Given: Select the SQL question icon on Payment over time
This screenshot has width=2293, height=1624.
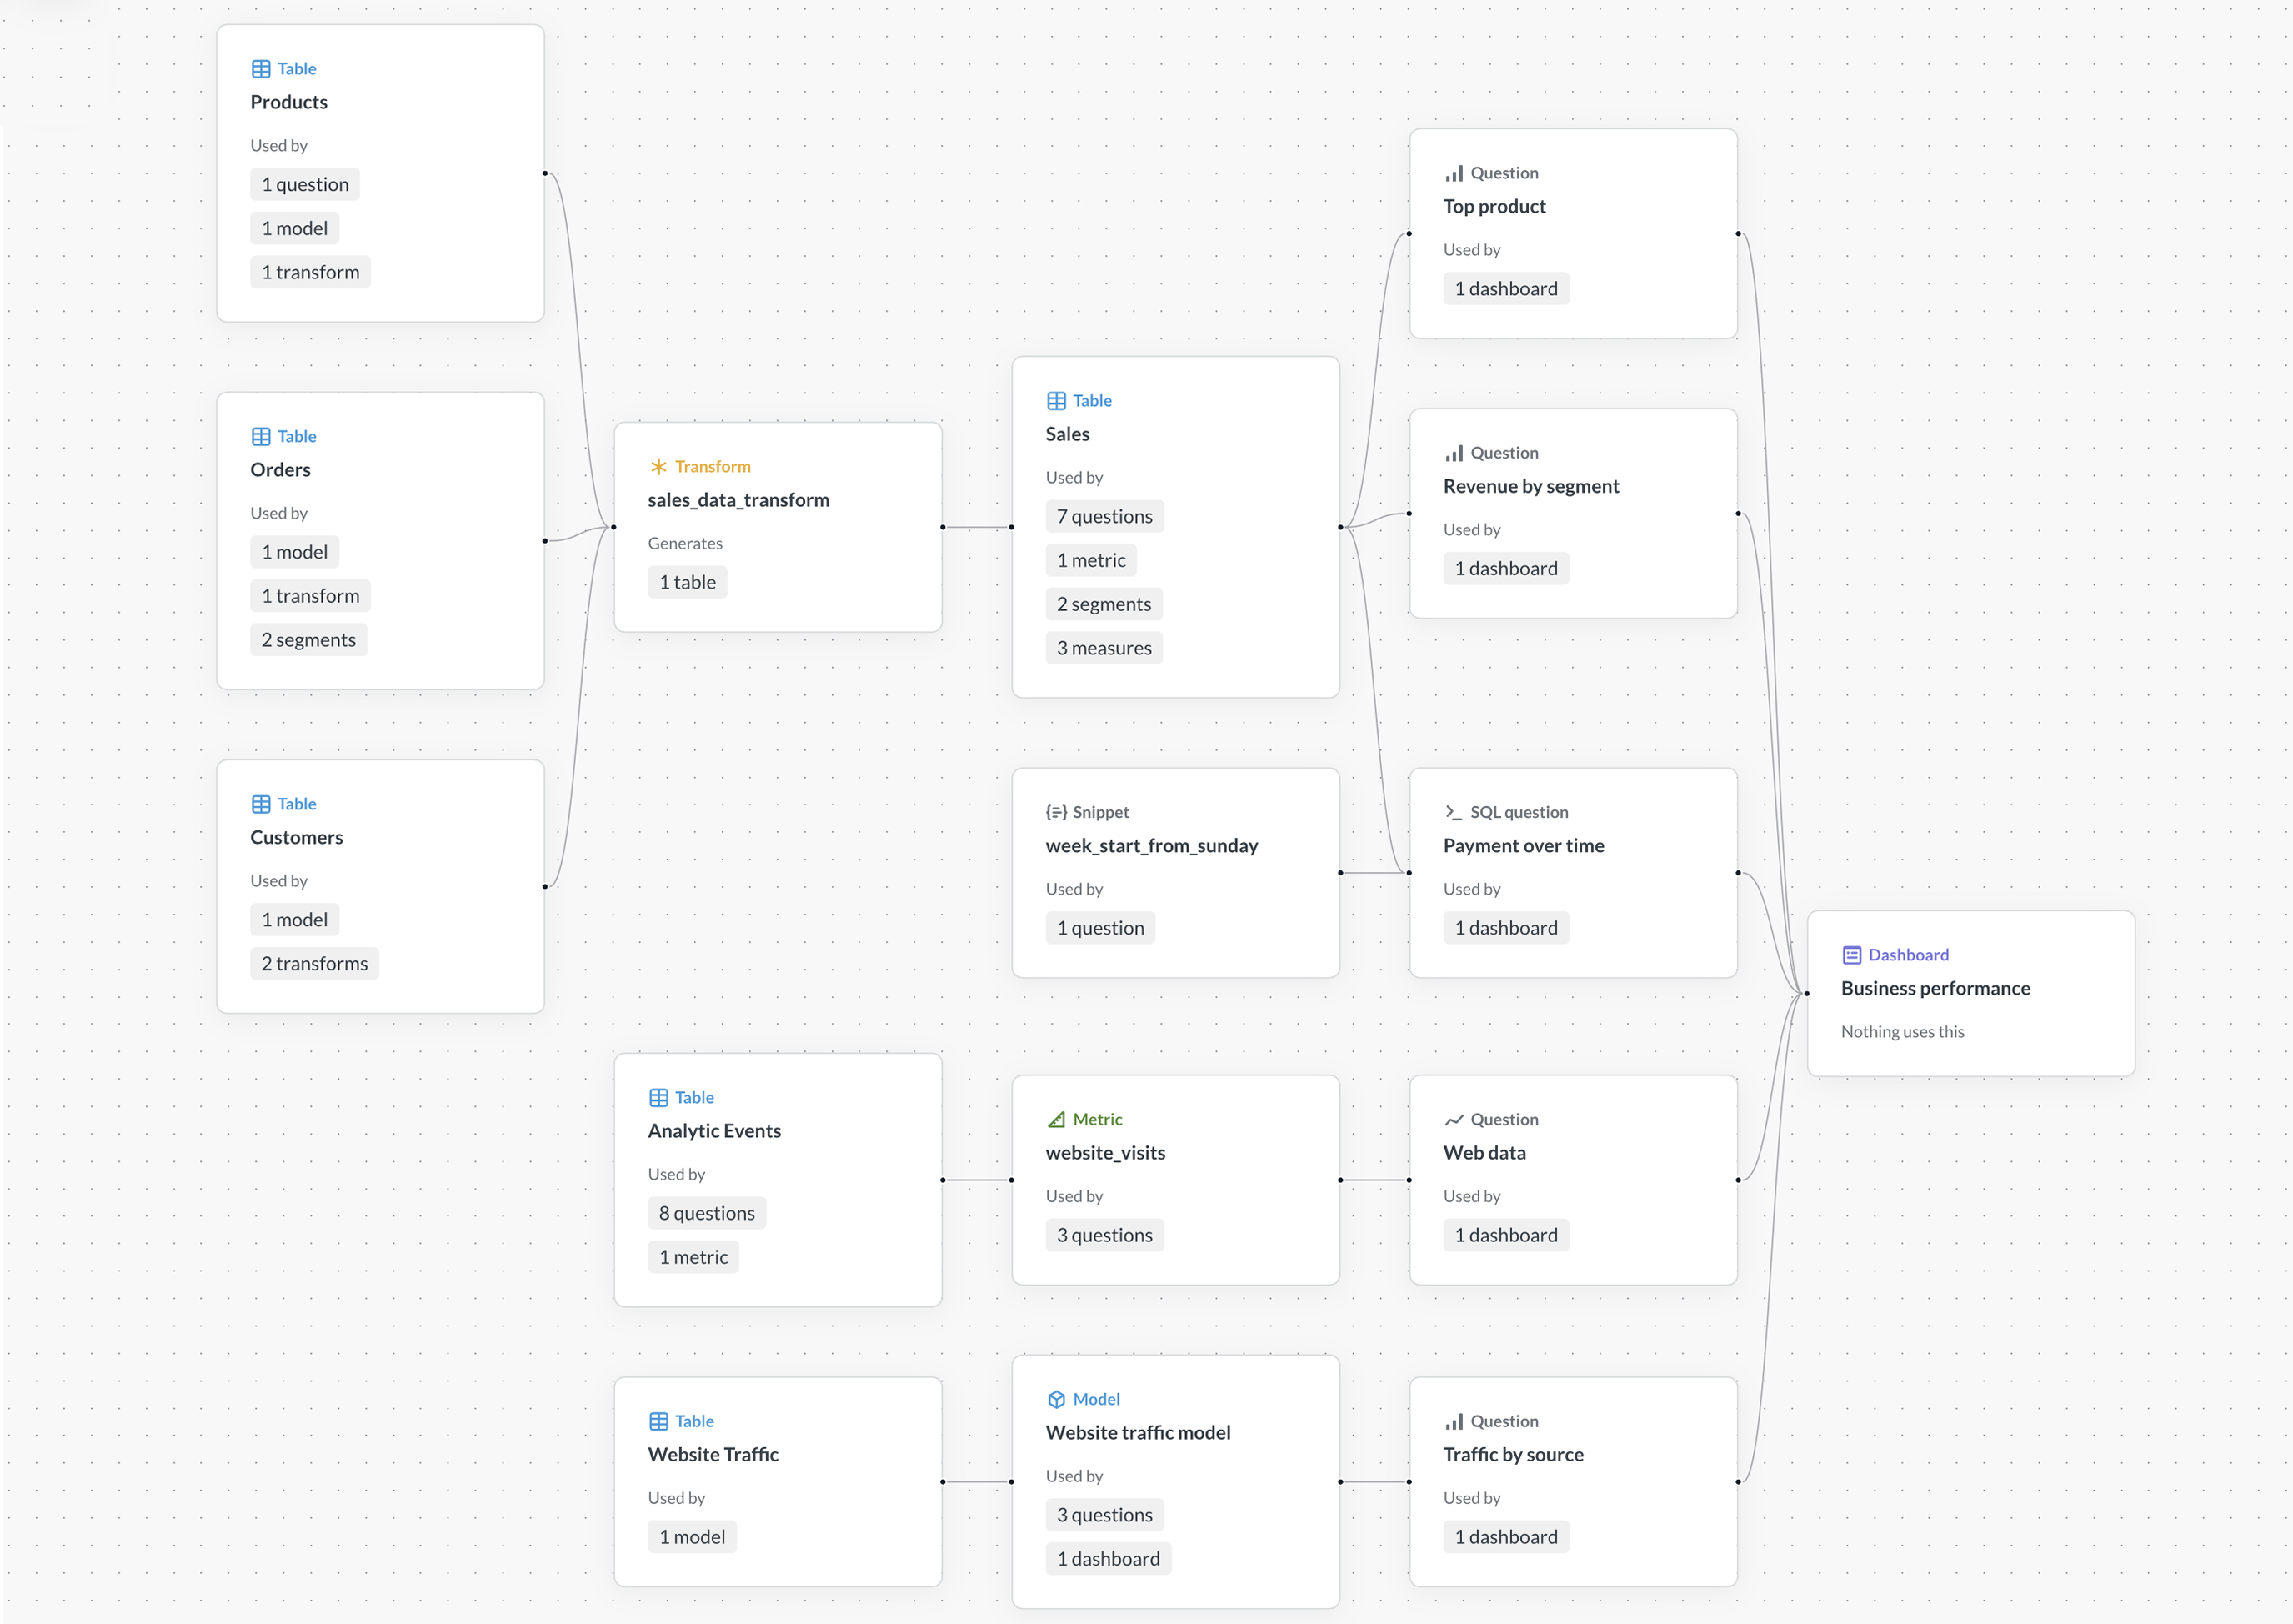Looking at the screenshot, I should tap(1454, 811).
